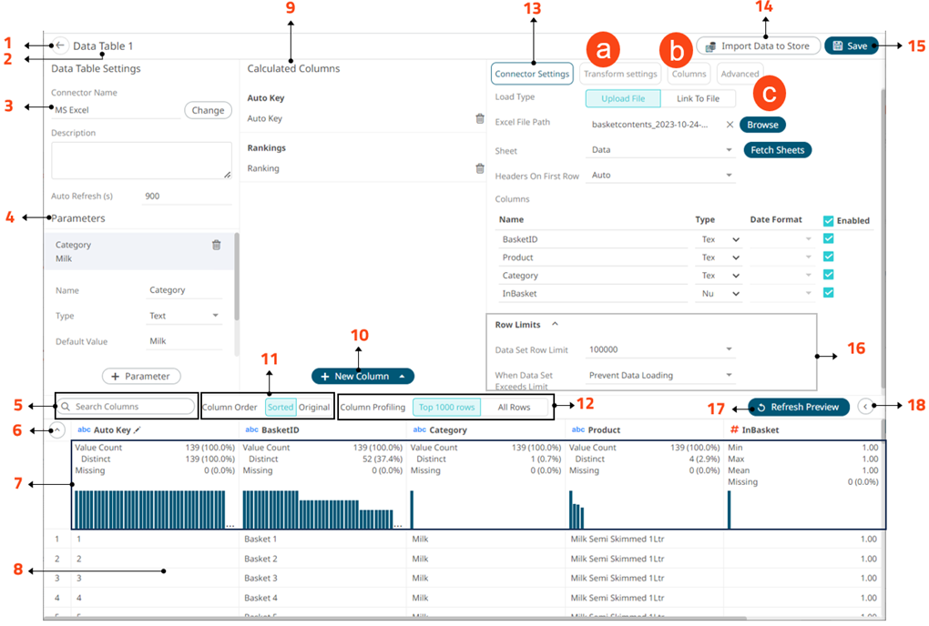929x626 pixels.
Task: Click Import Data to Store button
Action: [x=758, y=45]
